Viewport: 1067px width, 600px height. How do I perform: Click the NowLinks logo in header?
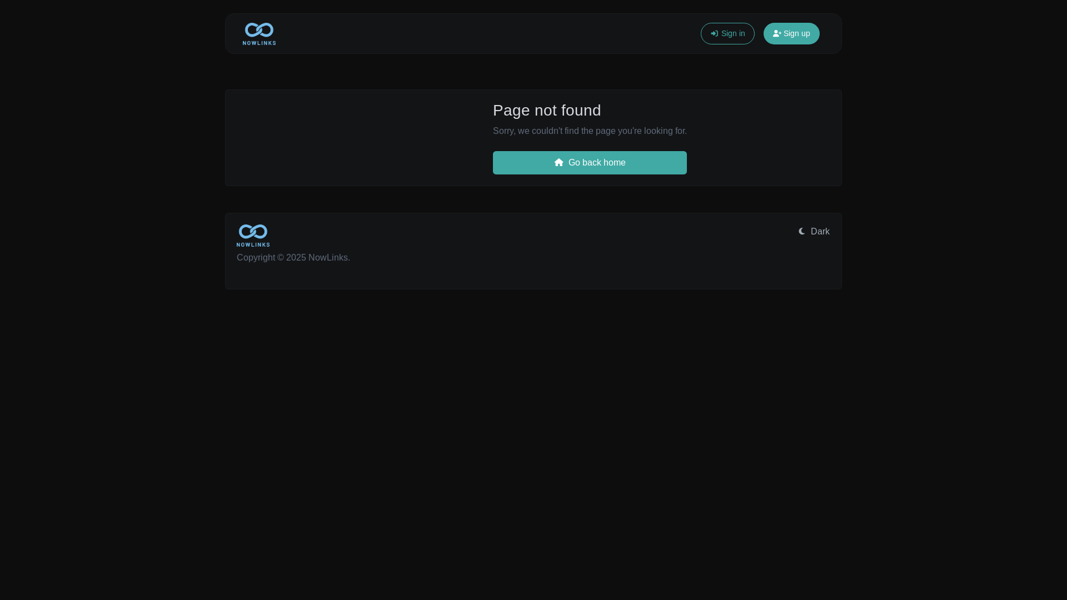(x=259, y=33)
